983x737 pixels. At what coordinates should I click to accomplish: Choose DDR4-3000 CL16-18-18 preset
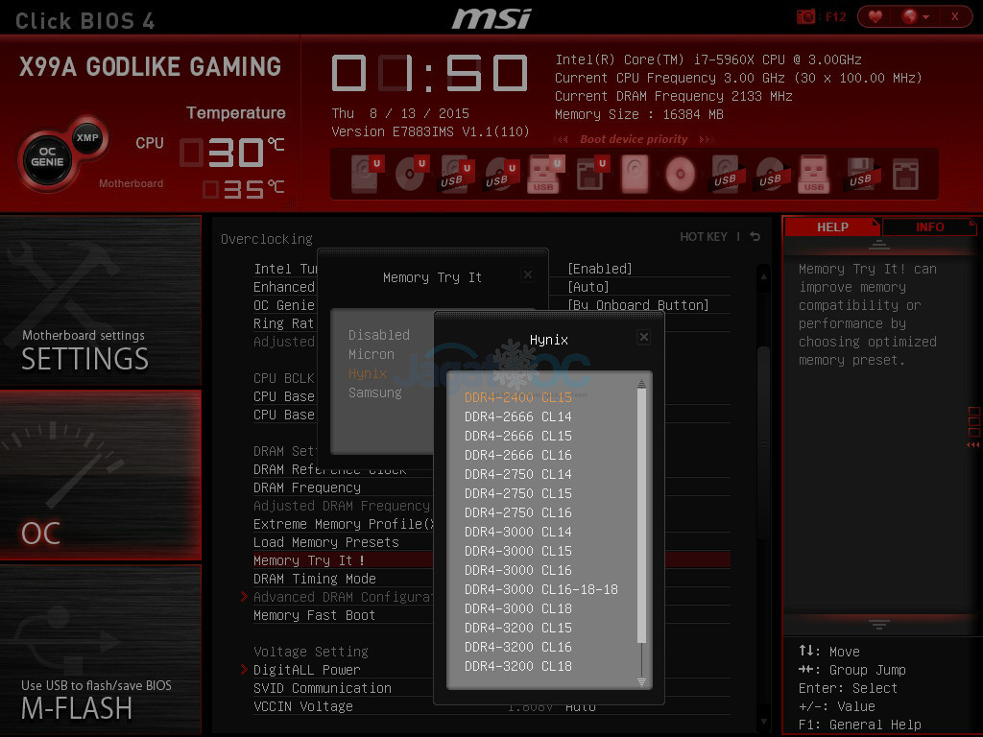[540, 589]
